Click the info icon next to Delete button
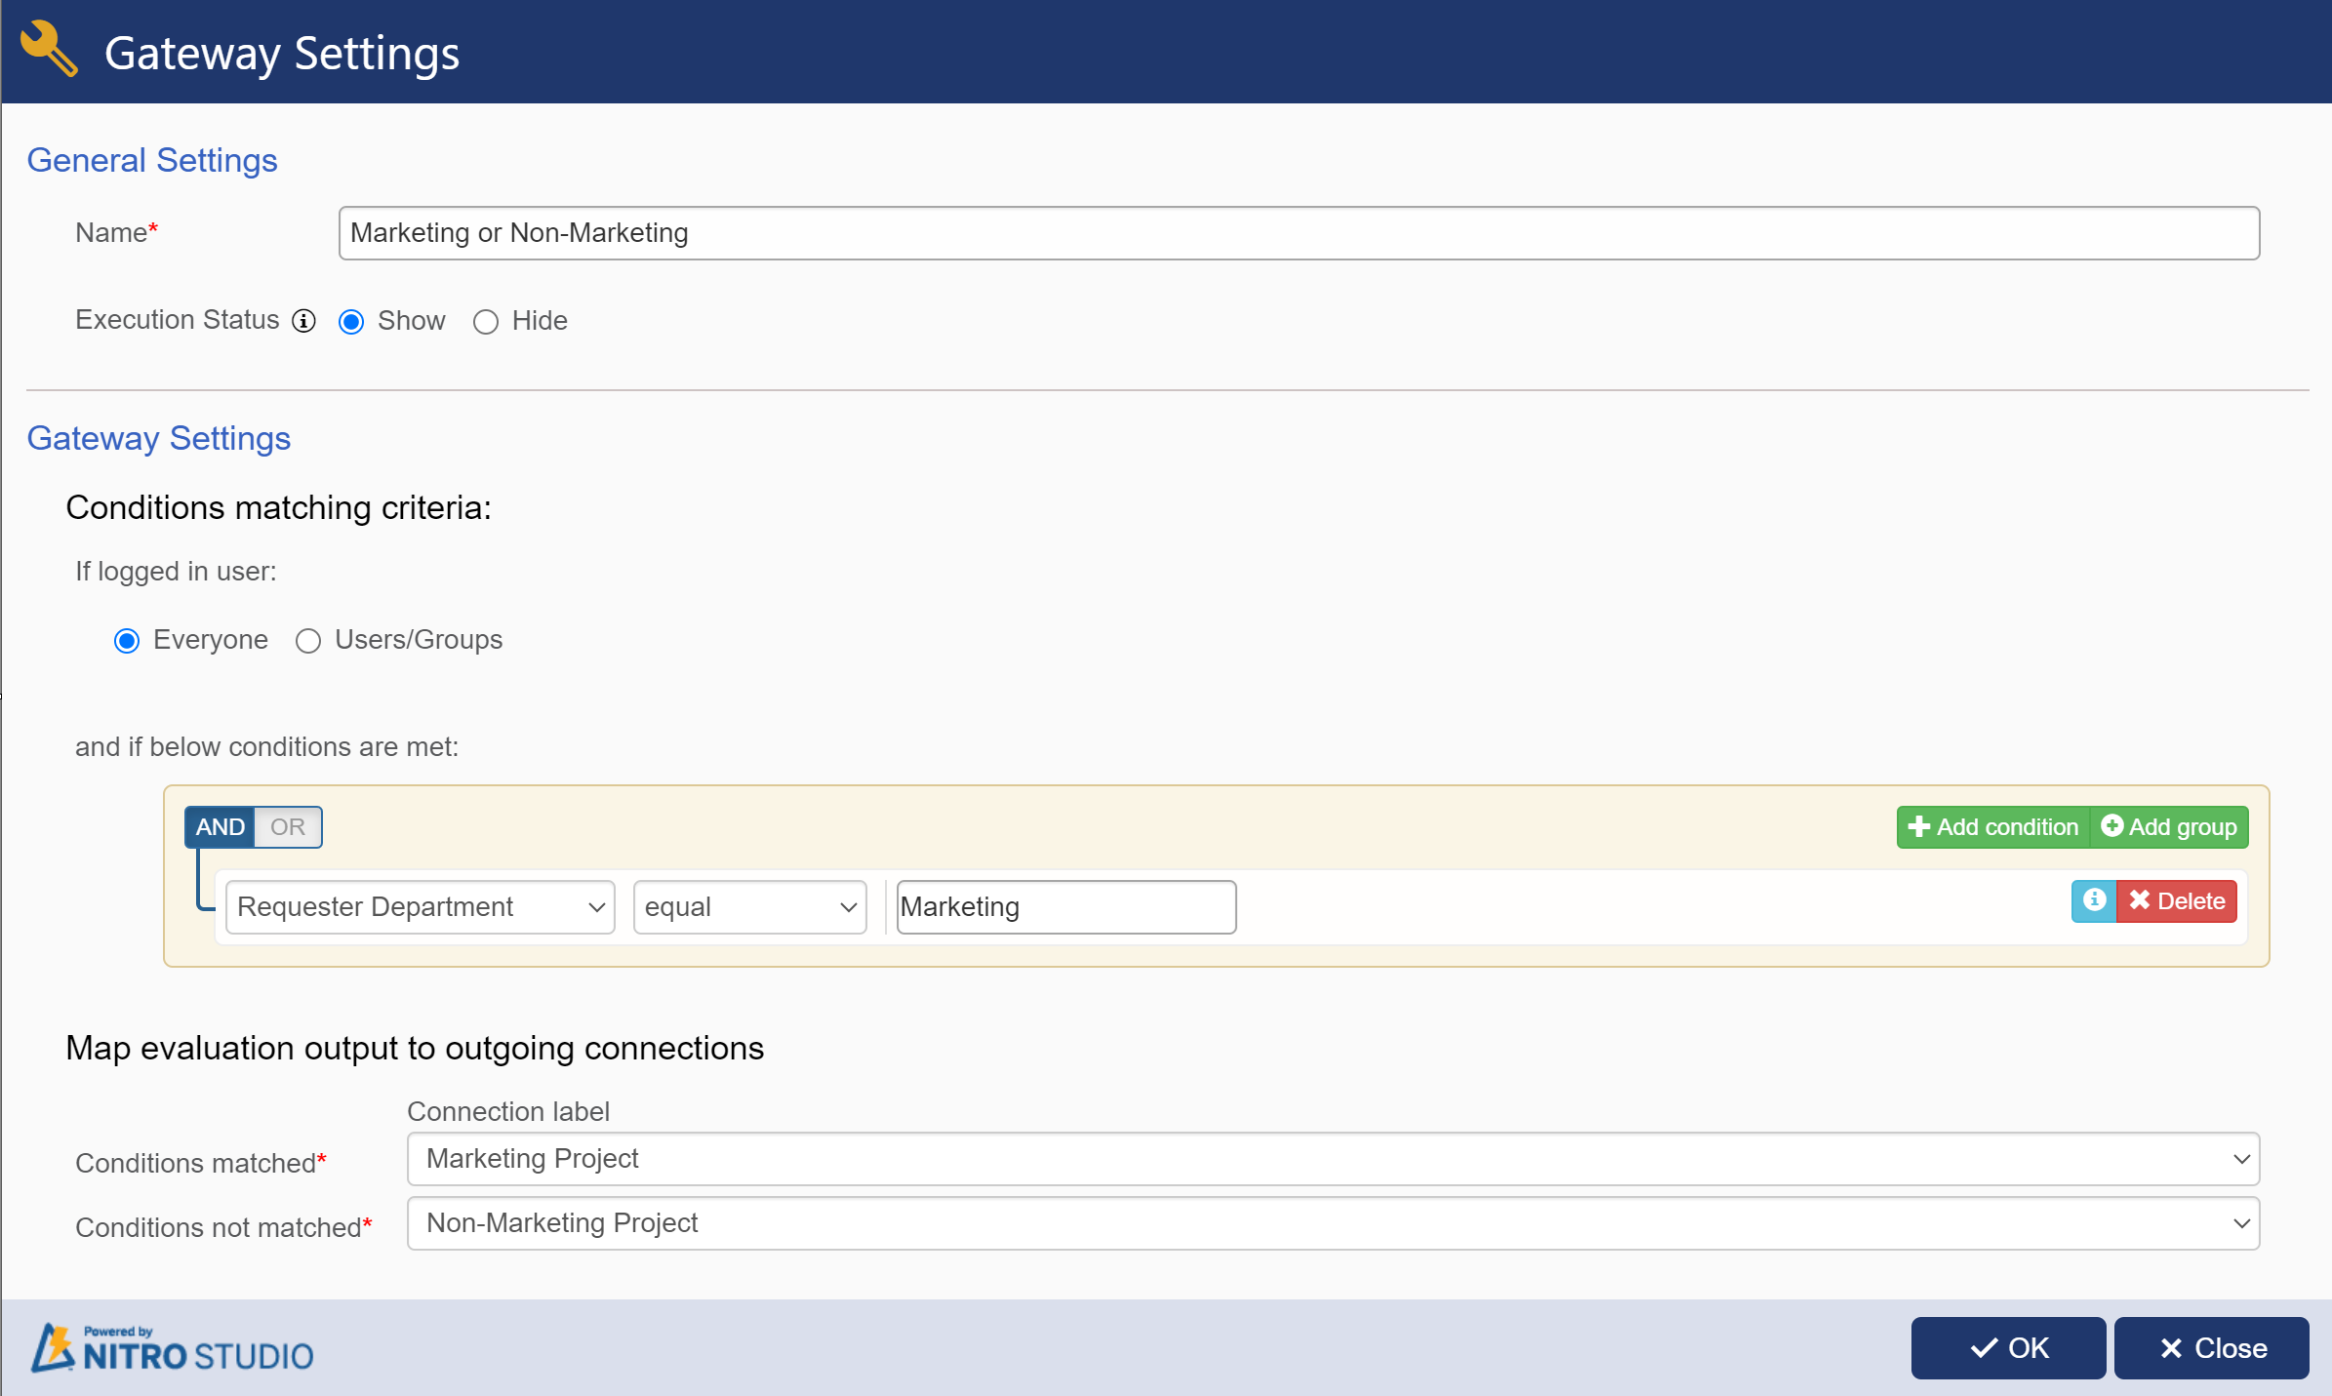2332x1396 pixels. click(2096, 900)
